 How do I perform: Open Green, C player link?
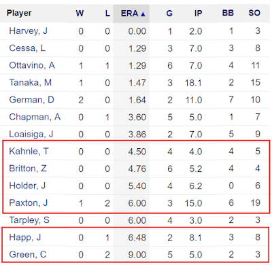tap(28, 255)
